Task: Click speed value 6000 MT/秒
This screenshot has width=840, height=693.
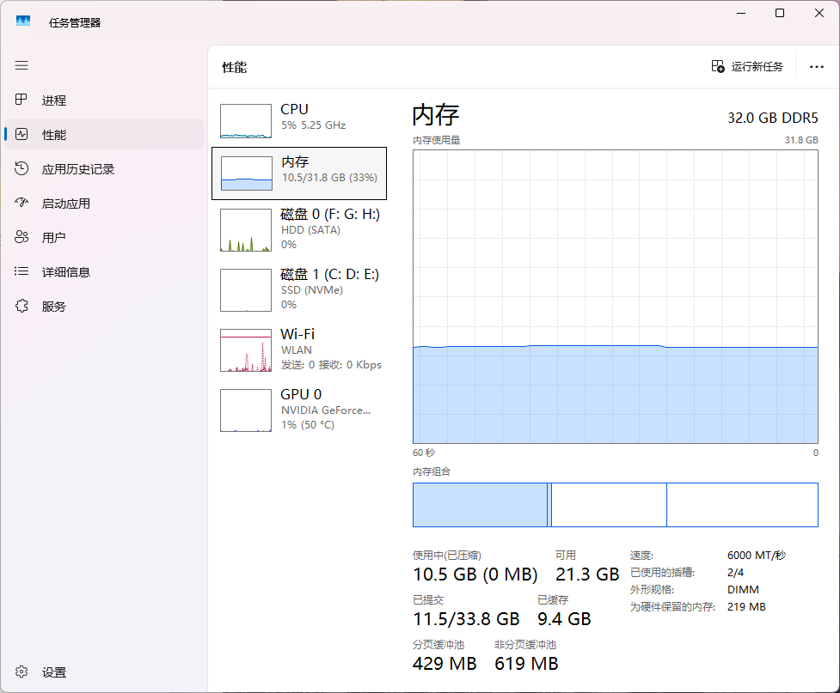Action: point(757,556)
